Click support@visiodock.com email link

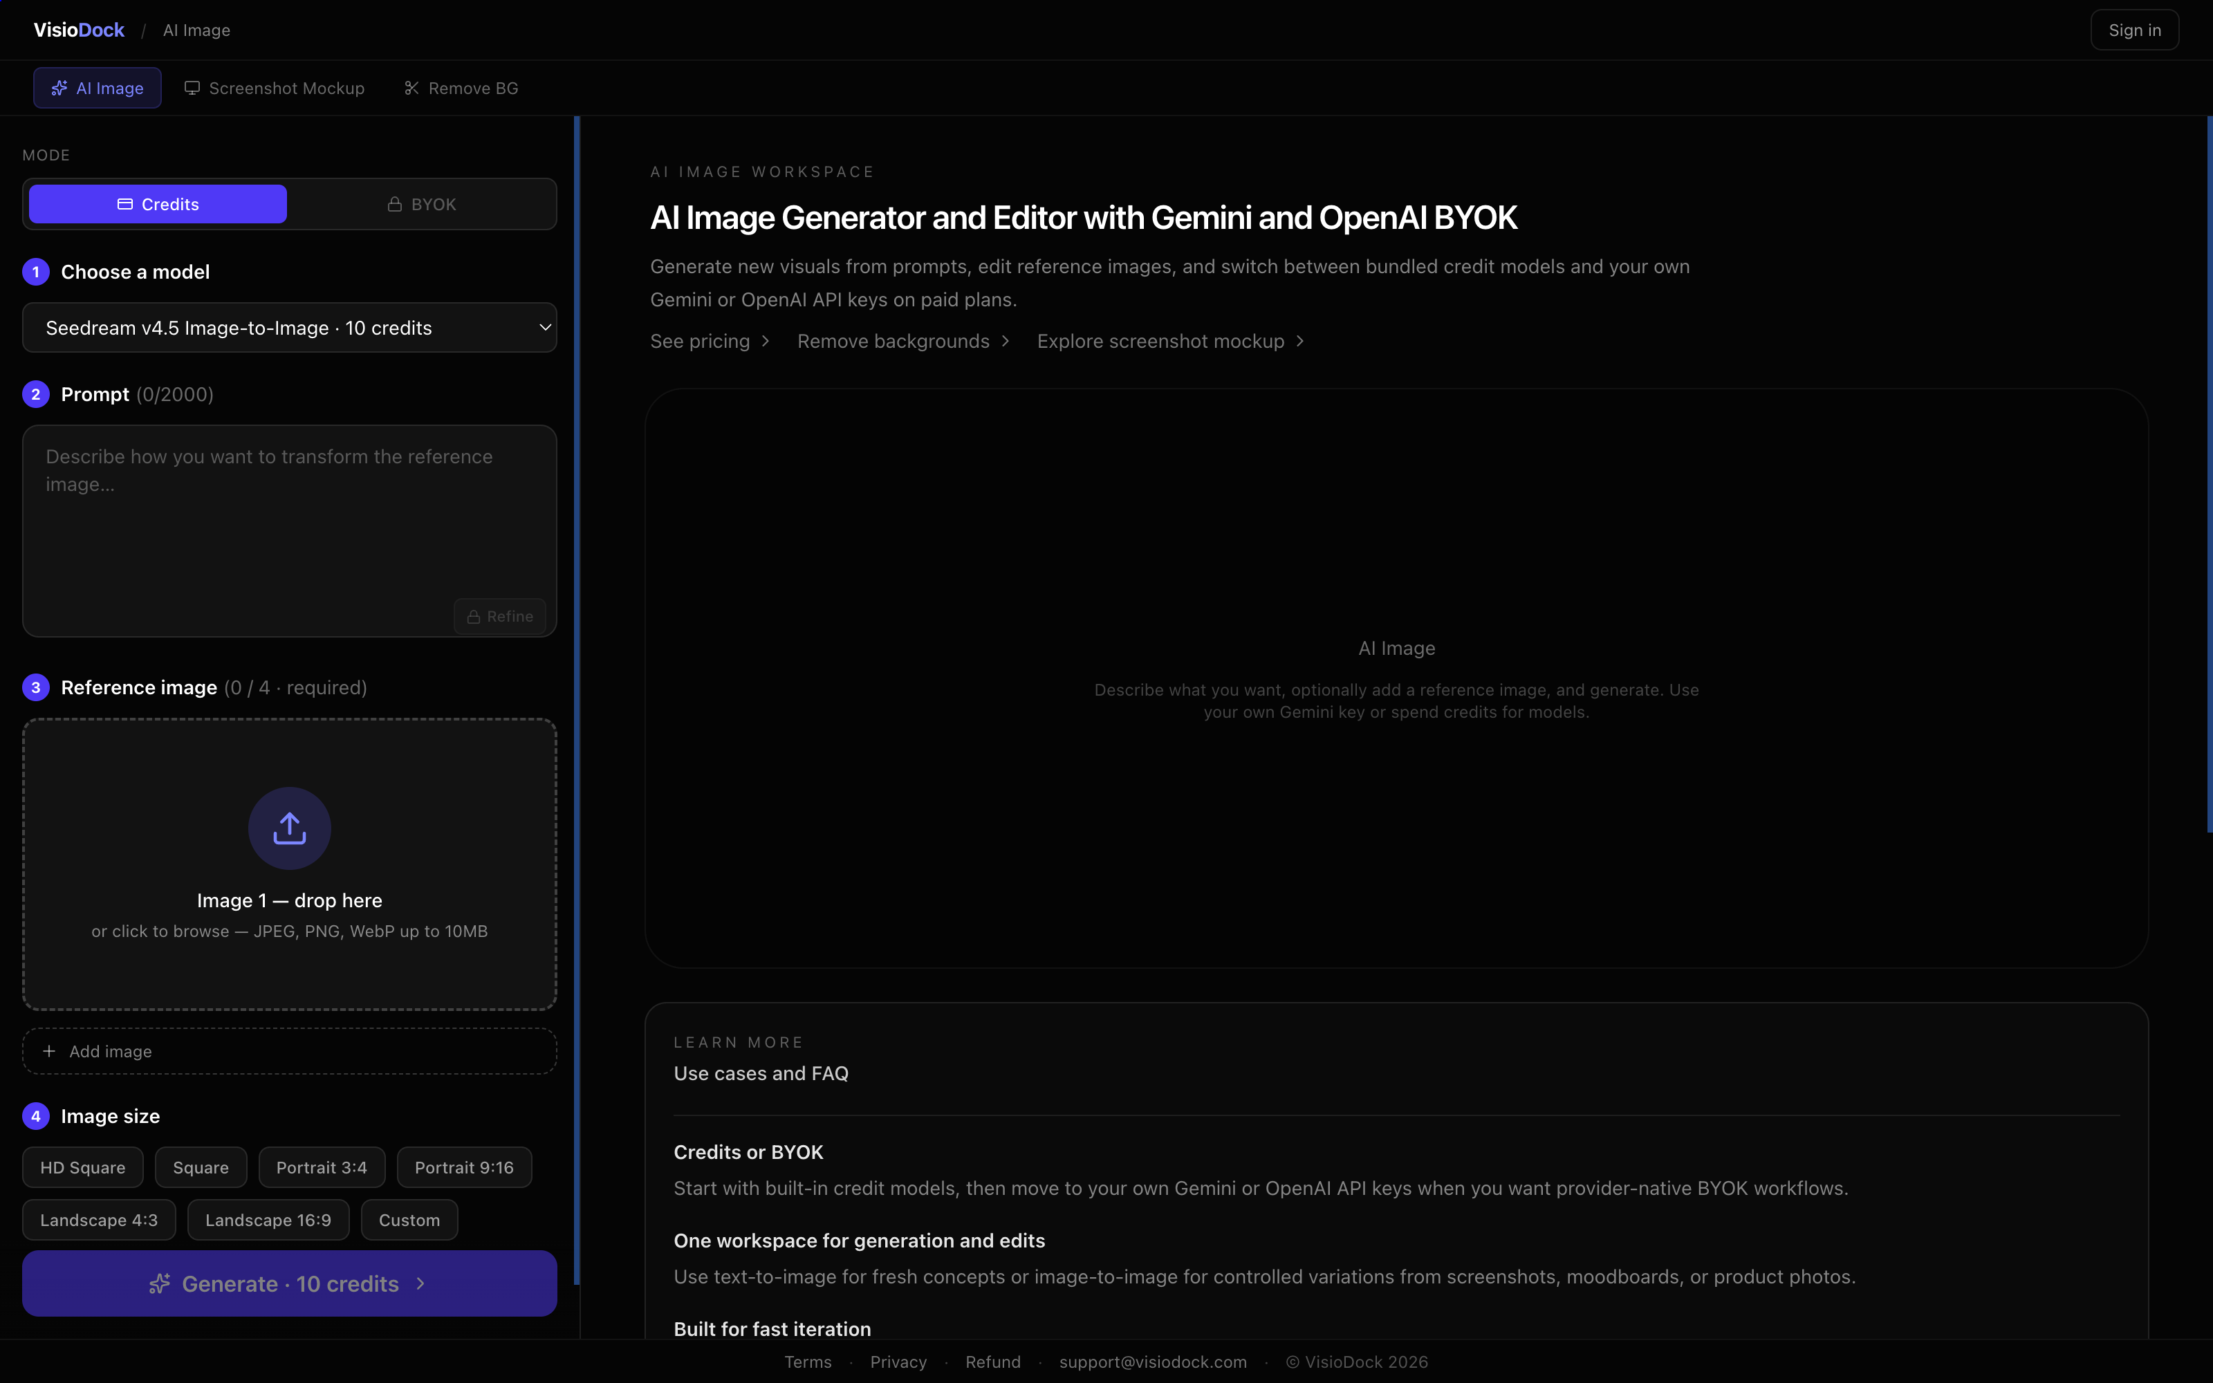pos(1153,1362)
